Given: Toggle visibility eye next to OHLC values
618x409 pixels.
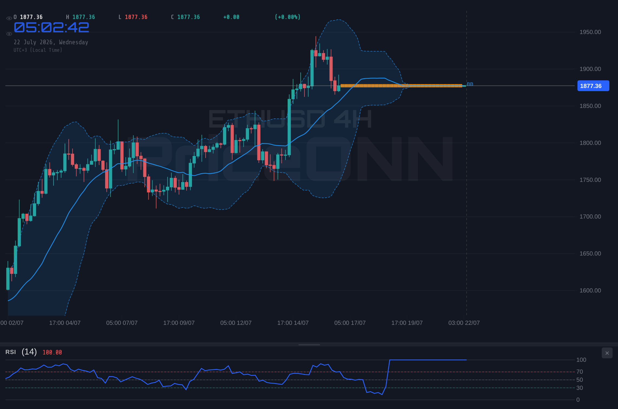Looking at the screenshot, I should 9,18.
